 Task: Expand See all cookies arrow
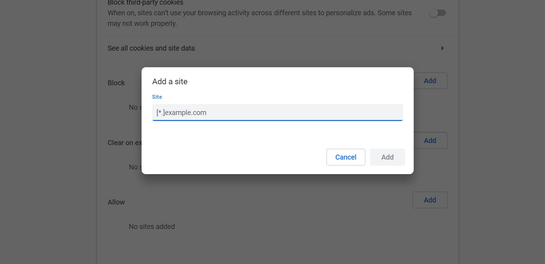pyautogui.click(x=442, y=48)
